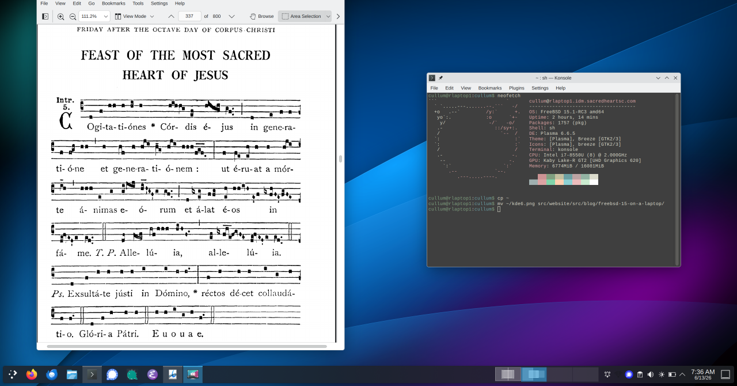This screenshot has width=737, height=386.
Task: Open the 111.2% zoom level dropdown
Action: (94, 16)
